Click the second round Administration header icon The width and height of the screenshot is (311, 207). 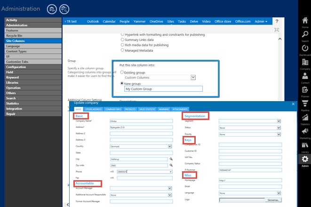click(x=64, y=9)
